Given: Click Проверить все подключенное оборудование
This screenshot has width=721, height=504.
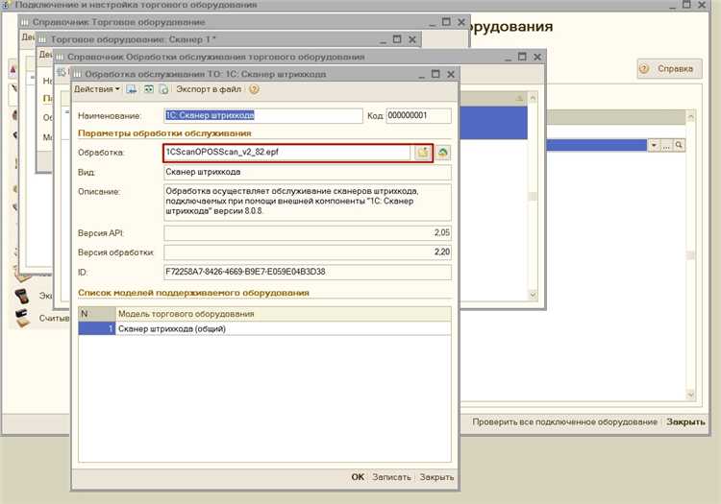Looking at the screenshot, I should (x=564, y=421).
